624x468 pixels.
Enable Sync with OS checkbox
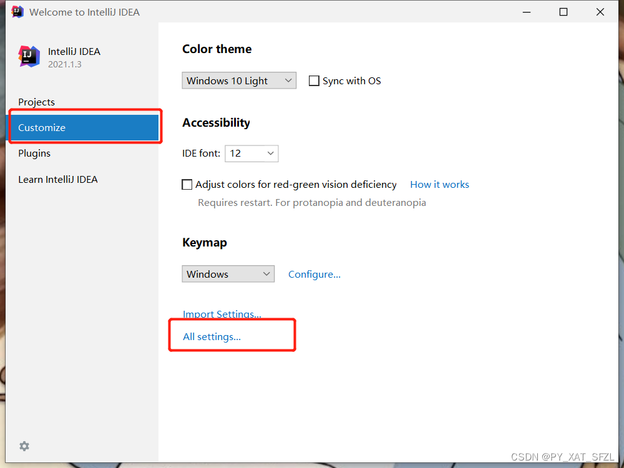coord(314,80)
